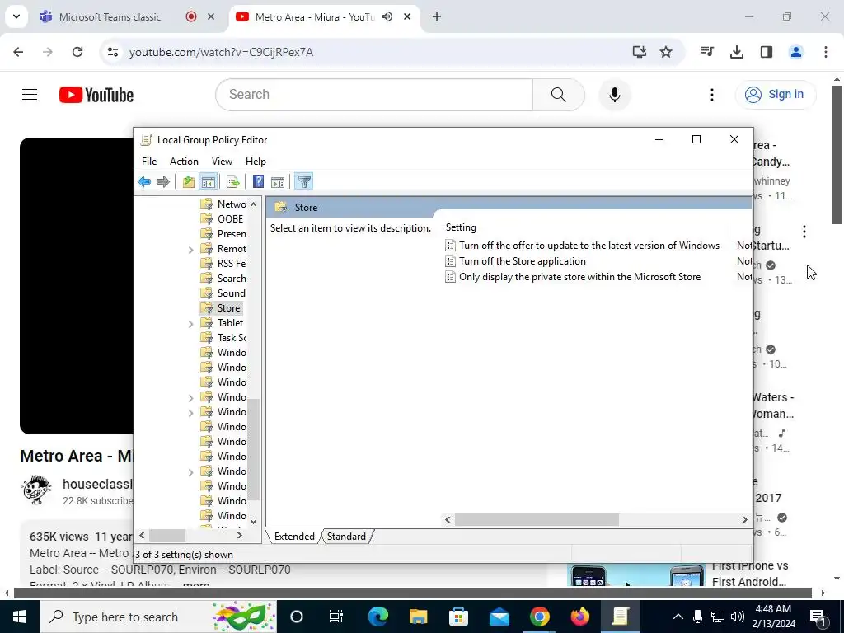
Task: Expand the Remot tree node
Action: (x=190, y=250)
